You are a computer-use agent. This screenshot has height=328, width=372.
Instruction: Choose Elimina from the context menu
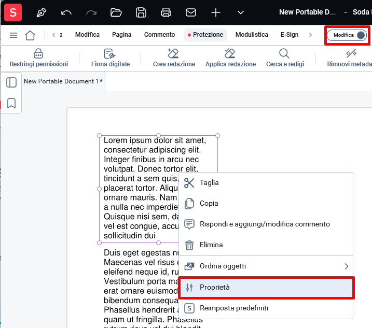pos(266,245)
